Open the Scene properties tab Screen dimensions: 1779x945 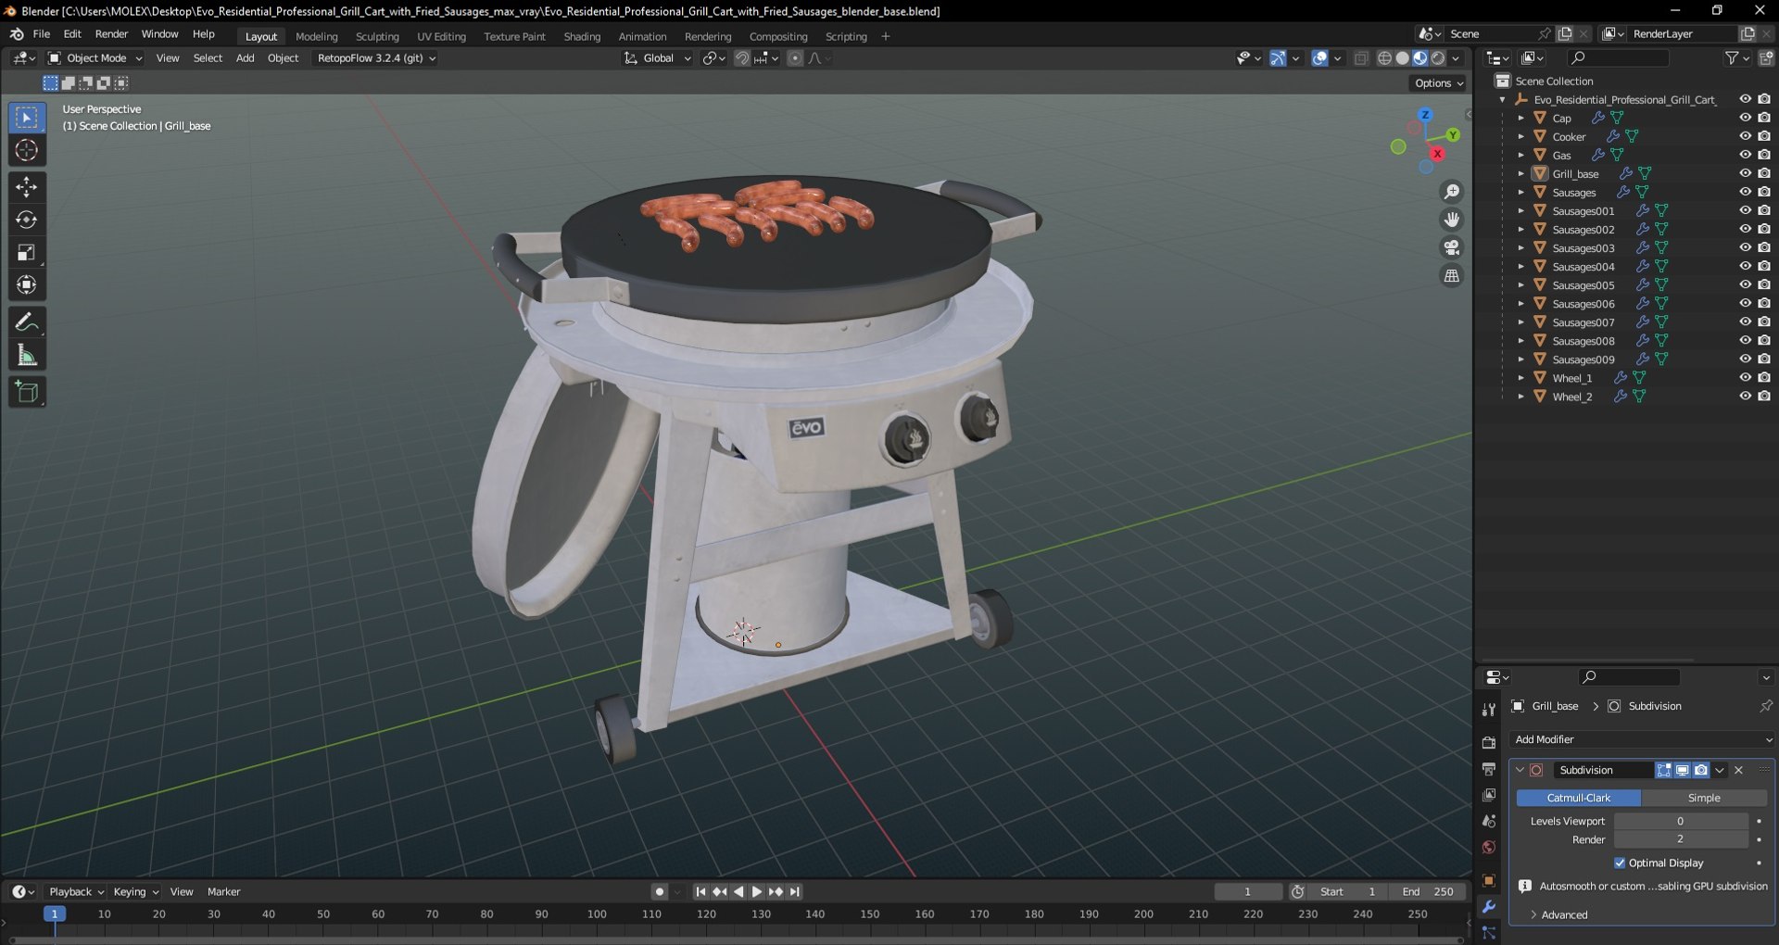pos(1489,821)
